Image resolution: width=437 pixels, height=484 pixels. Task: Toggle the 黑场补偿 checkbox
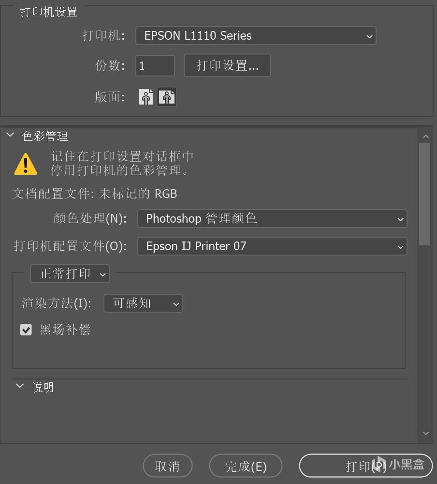pyautogui.click(x=26, y=330)
